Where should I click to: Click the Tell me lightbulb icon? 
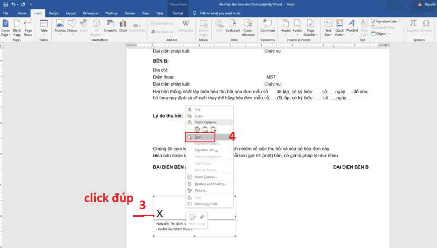point(195,13)
